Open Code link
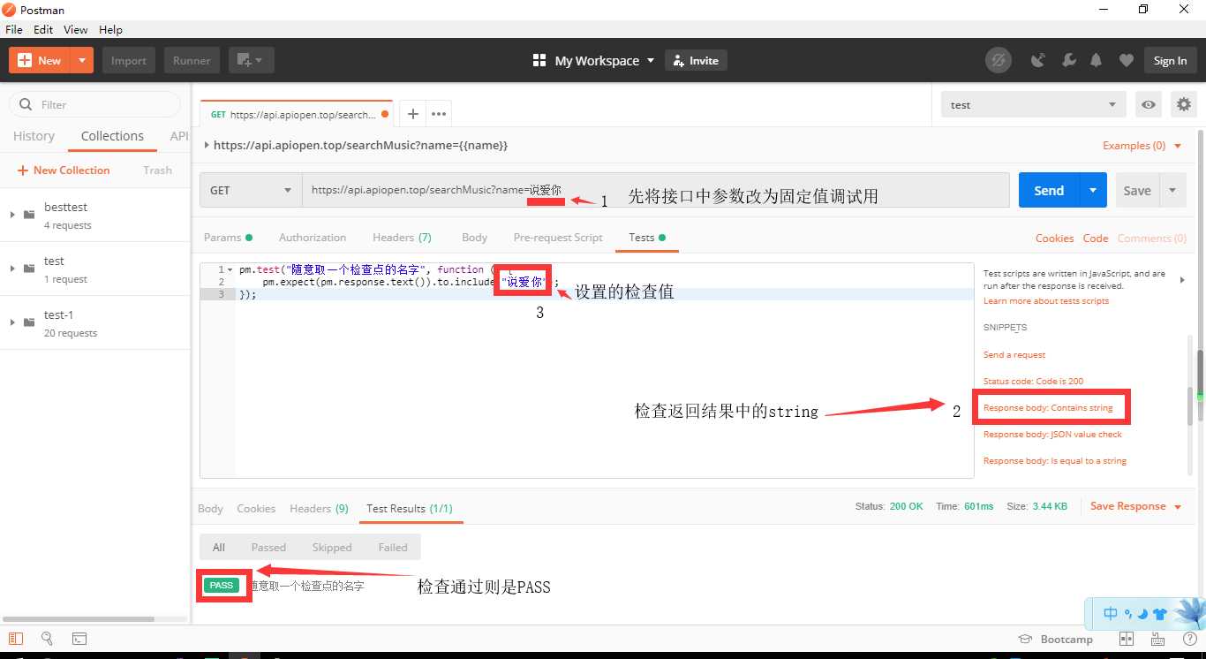Image resolution: width=1206 pixels, height=659 pixels. click(1096, 238)
